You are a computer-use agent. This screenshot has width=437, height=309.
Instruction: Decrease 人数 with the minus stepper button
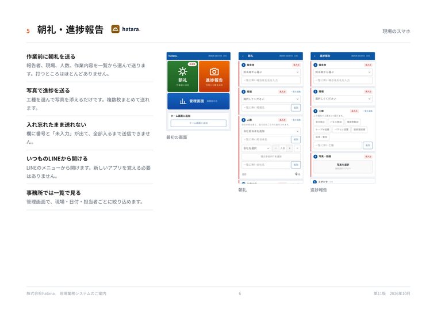[x=275, y=148]
